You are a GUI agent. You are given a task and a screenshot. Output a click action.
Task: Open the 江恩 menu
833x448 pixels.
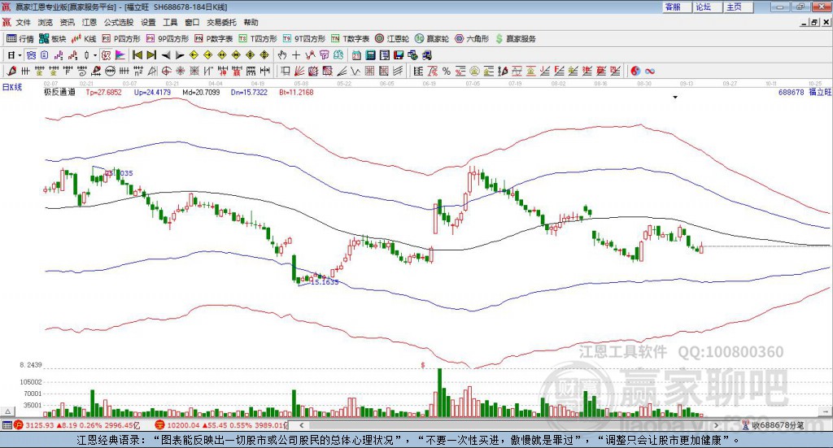pos(89,22)
